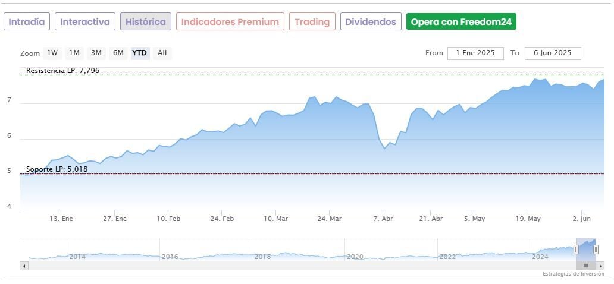Click the From date field

pyautogui.click(x=475, y=53)
